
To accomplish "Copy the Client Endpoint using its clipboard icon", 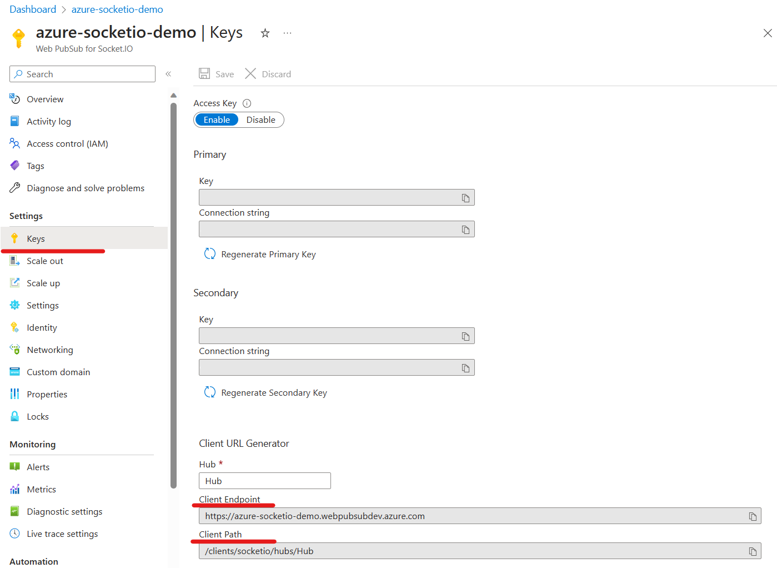I will pos(753,516).
